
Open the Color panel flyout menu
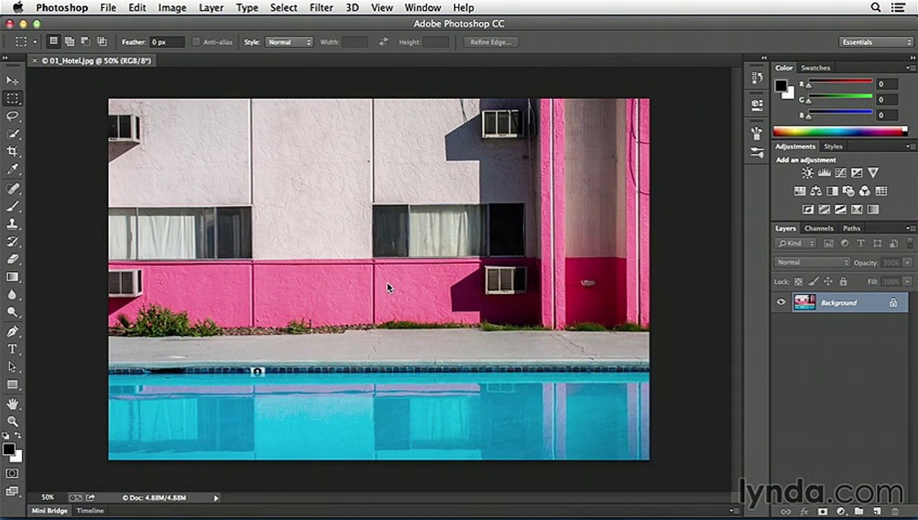tap(911, 68)
